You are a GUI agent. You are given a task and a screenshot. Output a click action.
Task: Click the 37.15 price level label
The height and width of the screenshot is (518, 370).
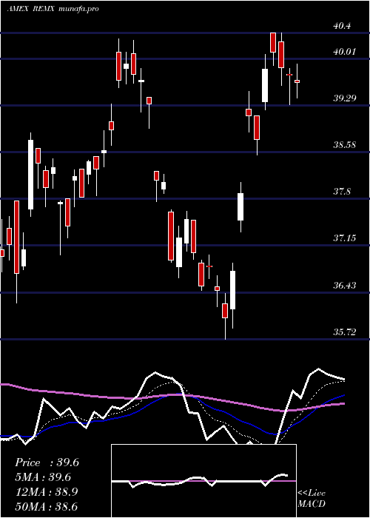click(x=344, y=238)
